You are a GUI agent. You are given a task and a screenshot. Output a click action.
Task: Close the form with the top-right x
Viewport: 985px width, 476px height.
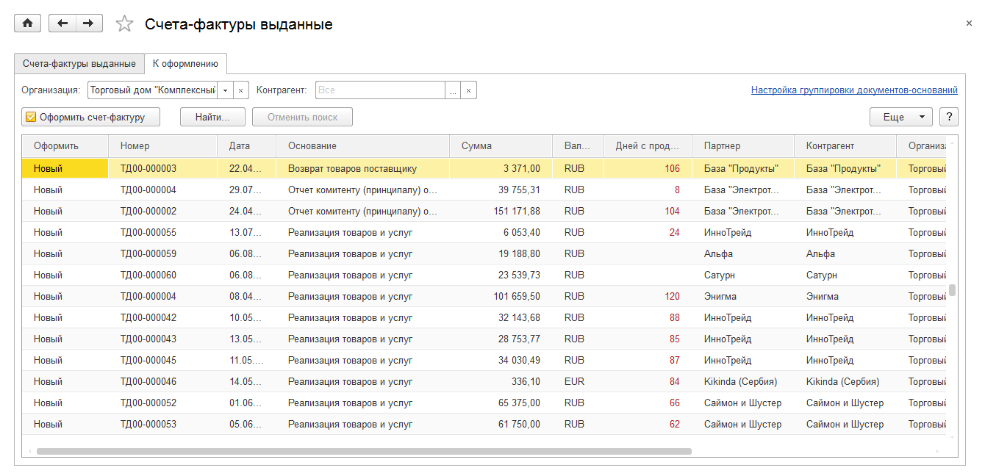click(x=969, y=24)
